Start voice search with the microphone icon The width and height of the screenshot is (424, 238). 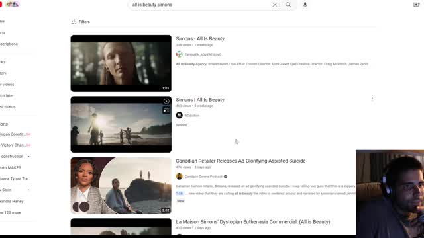(x=305, y=5)
